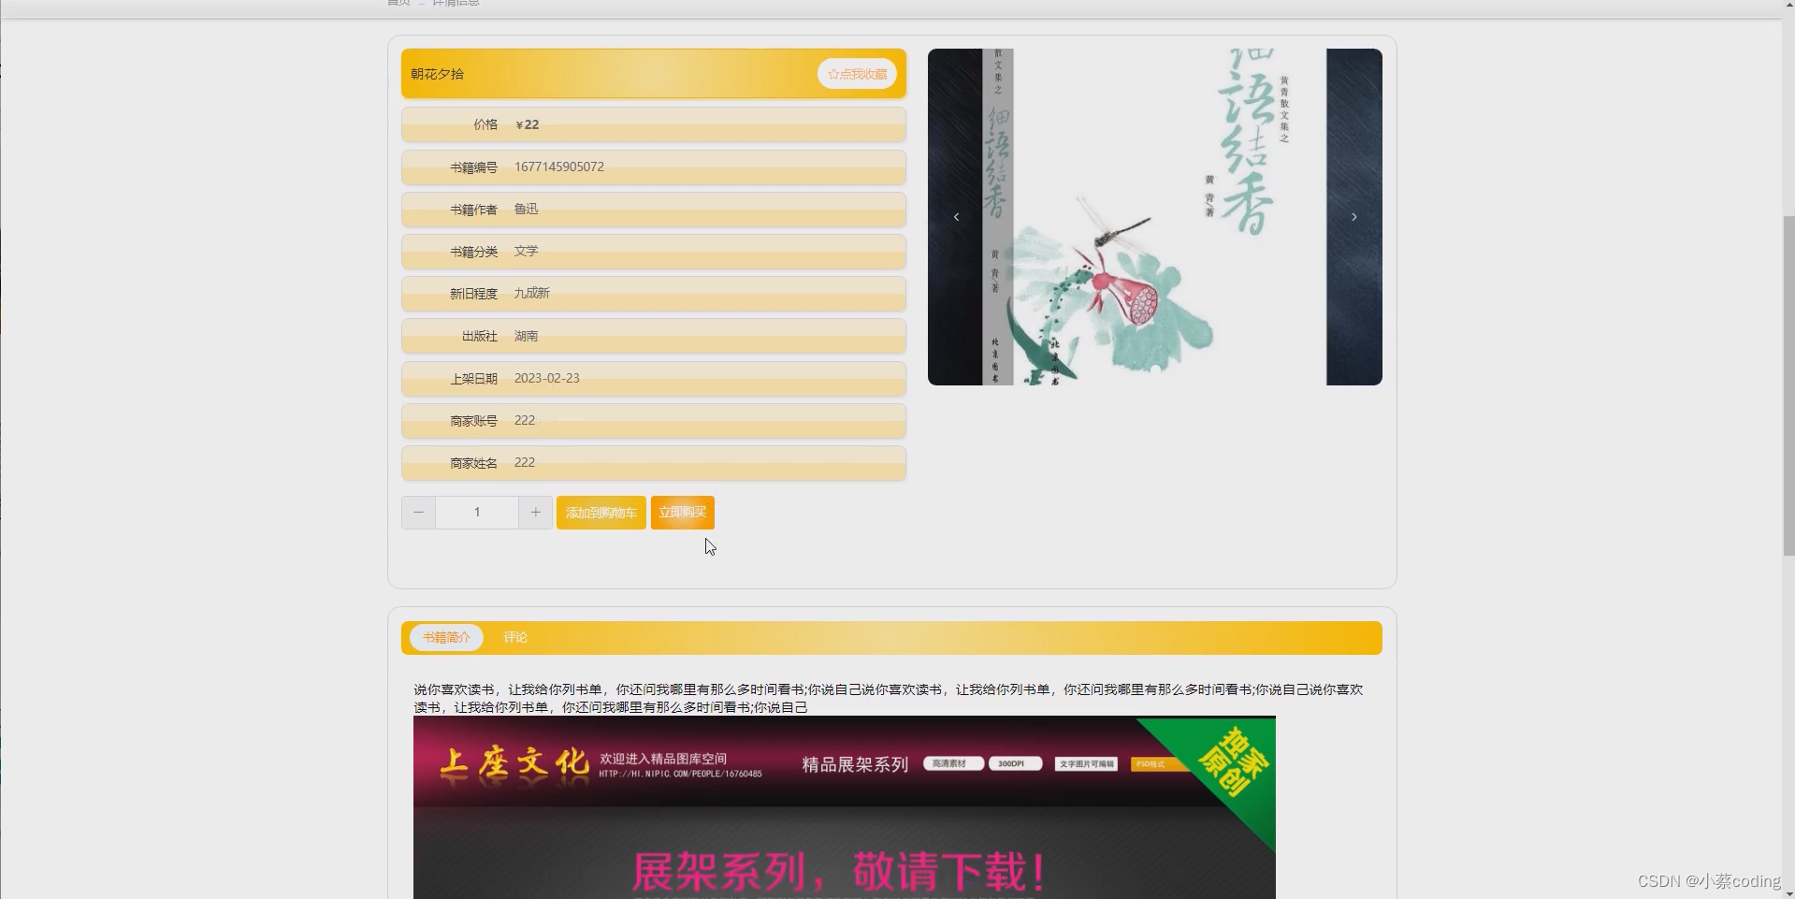Click the condition value 九成新
This screenshot has width=1795, height=899.
click(x=531, y=294)
